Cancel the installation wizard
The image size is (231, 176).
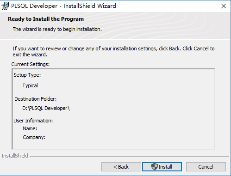pos(206,167)
